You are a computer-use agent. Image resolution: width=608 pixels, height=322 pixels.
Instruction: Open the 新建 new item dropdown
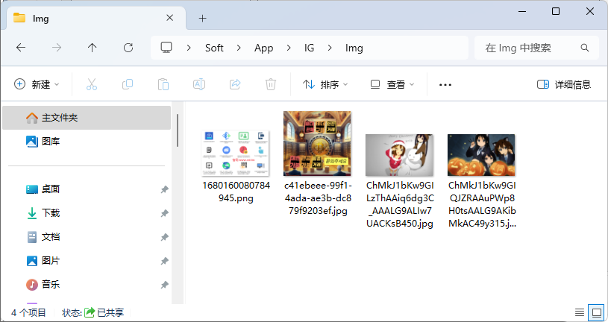coord(37,84)
